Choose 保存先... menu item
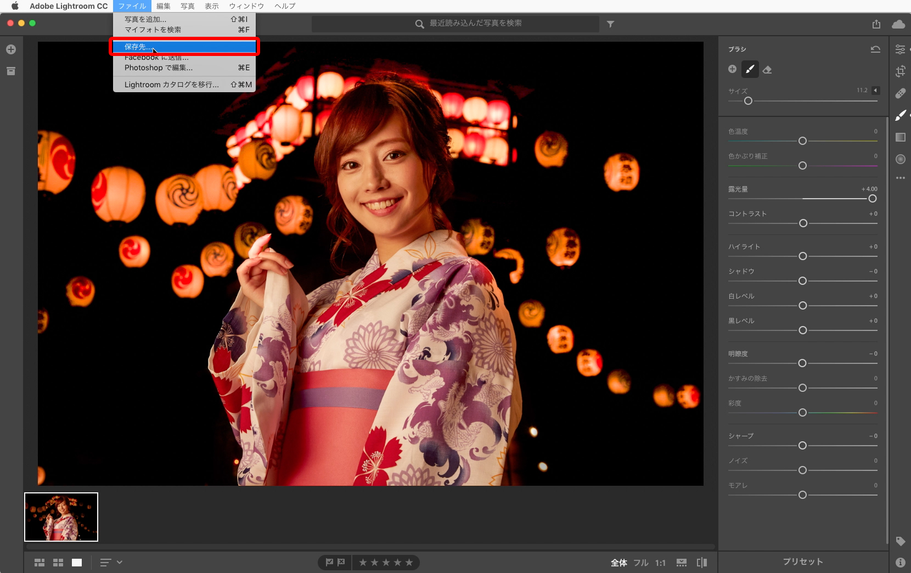911x573 pixels. click(x=184, y=47)
